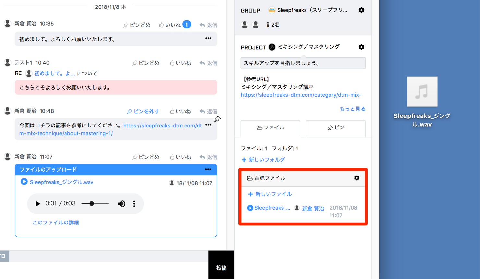The height and width of the screenshot is (279, 480).
Task: Like the テスト1 10:40 message
Action: click(180, 63)
